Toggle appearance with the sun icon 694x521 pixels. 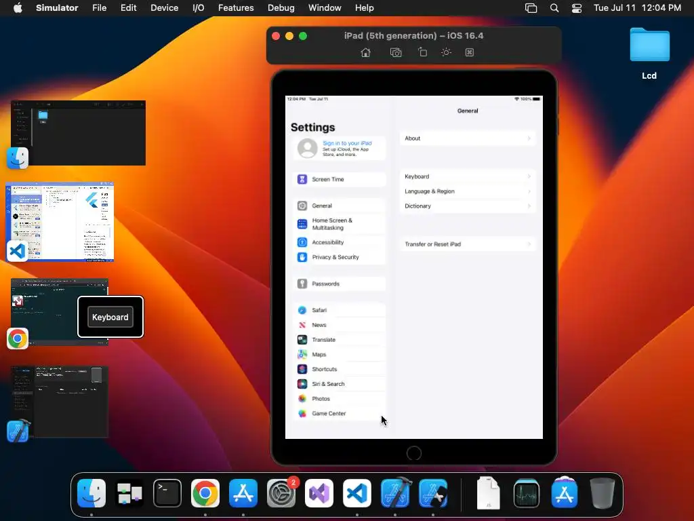[446, 52]
